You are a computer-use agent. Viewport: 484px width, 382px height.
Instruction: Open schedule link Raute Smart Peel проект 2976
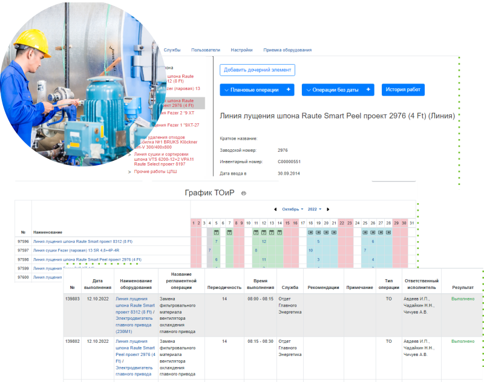click(x=87, y=259)
